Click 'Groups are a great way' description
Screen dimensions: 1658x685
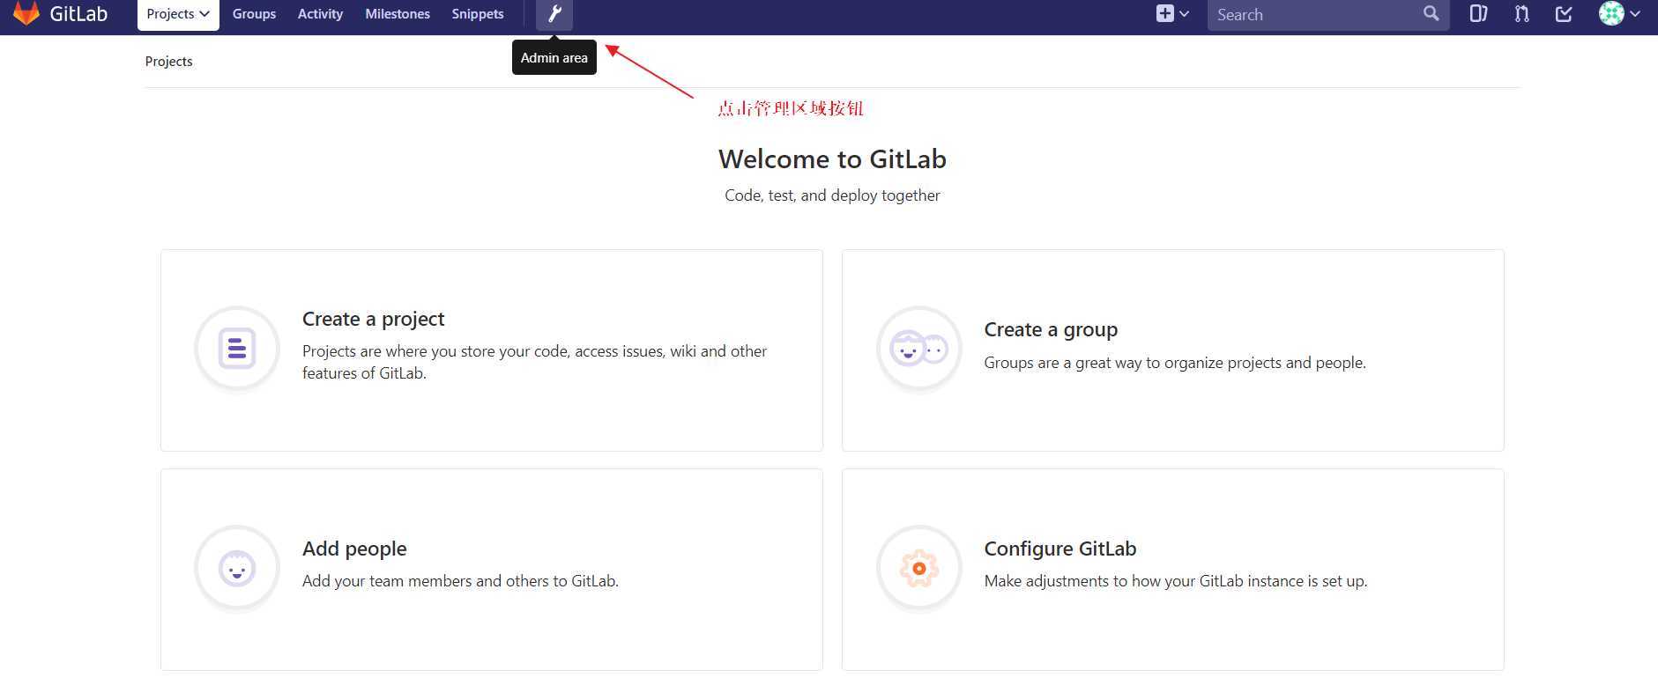pyautogui.click(x=1175, y=363)
